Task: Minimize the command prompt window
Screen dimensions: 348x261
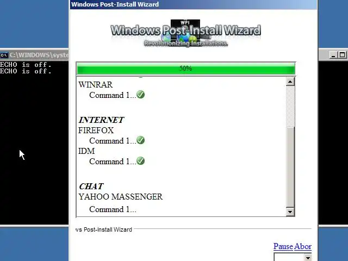Action: click(x=333, y=55)
